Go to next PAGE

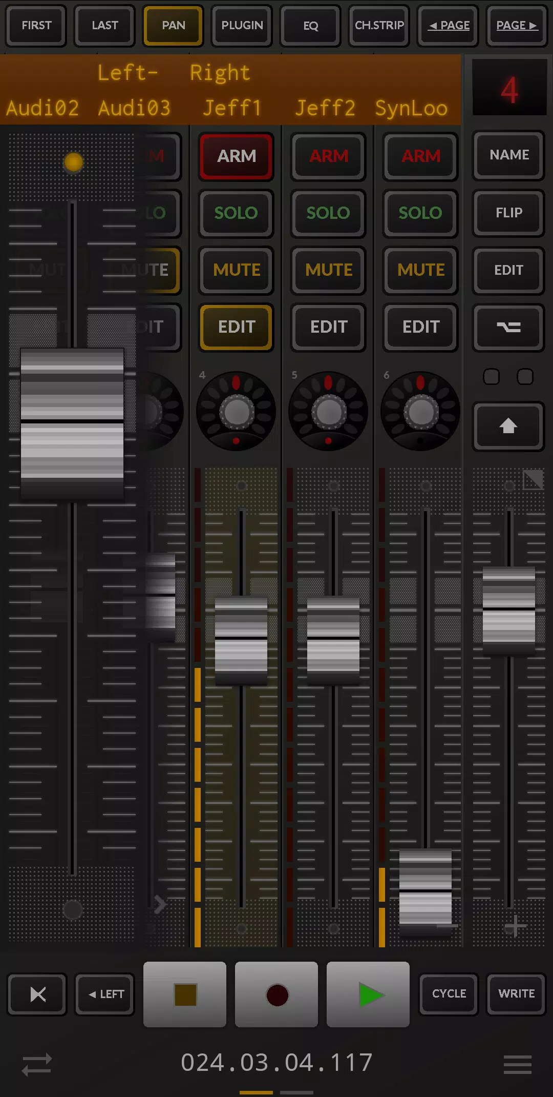pos(517,26)
